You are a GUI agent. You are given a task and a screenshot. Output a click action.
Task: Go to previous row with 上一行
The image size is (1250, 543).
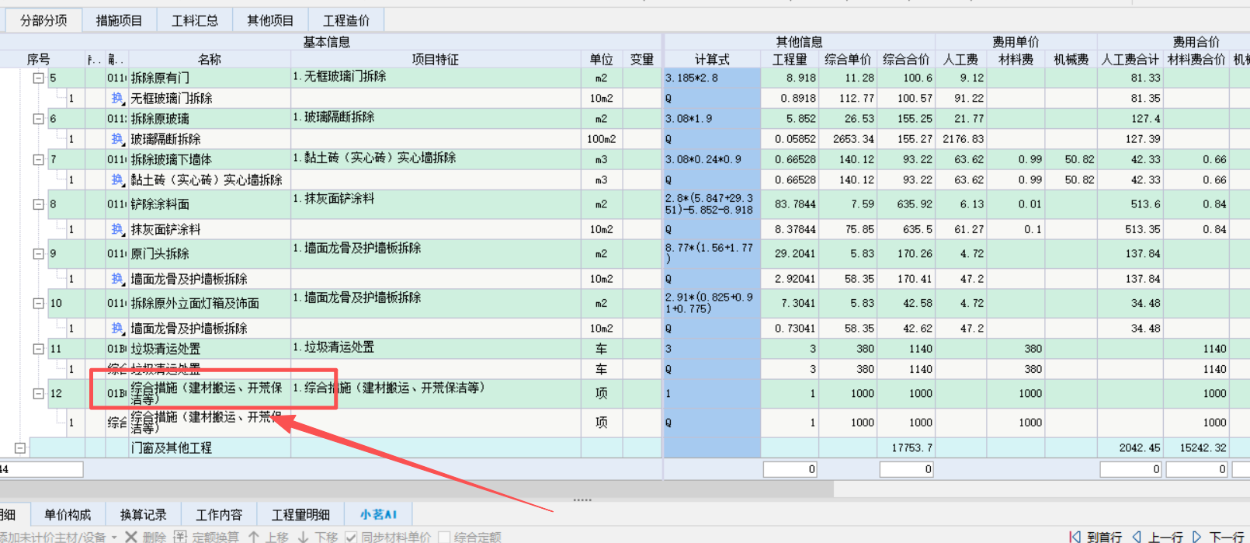click(x=1157, y=537)
